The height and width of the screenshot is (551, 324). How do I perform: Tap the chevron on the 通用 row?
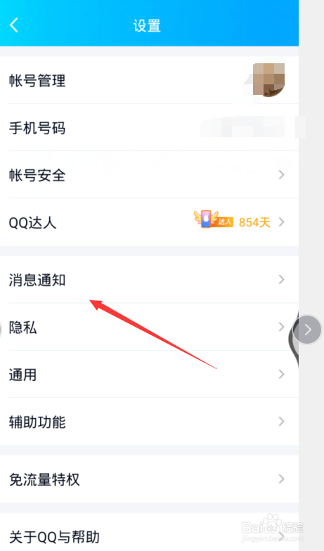pyautogui.click(x=281, y=374)
